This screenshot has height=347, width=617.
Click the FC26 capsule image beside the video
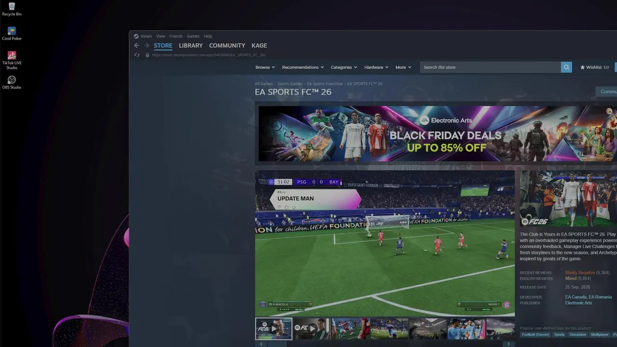[568, 199]
